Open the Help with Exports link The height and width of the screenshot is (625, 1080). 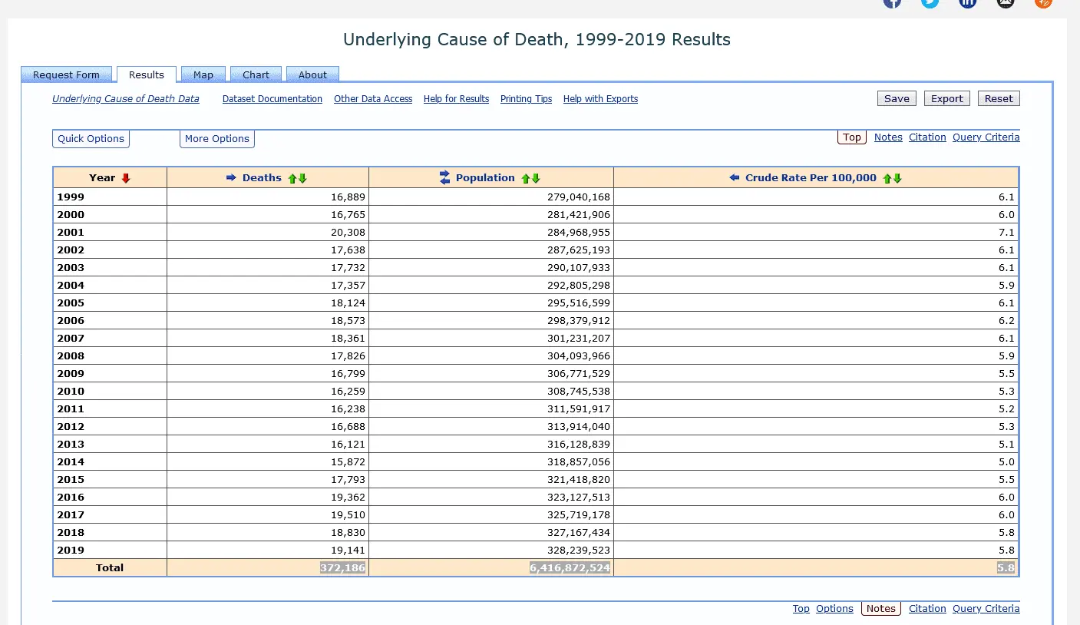coord(600,99)
